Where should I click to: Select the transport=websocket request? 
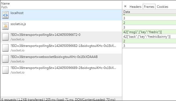(x=61, y=59)
